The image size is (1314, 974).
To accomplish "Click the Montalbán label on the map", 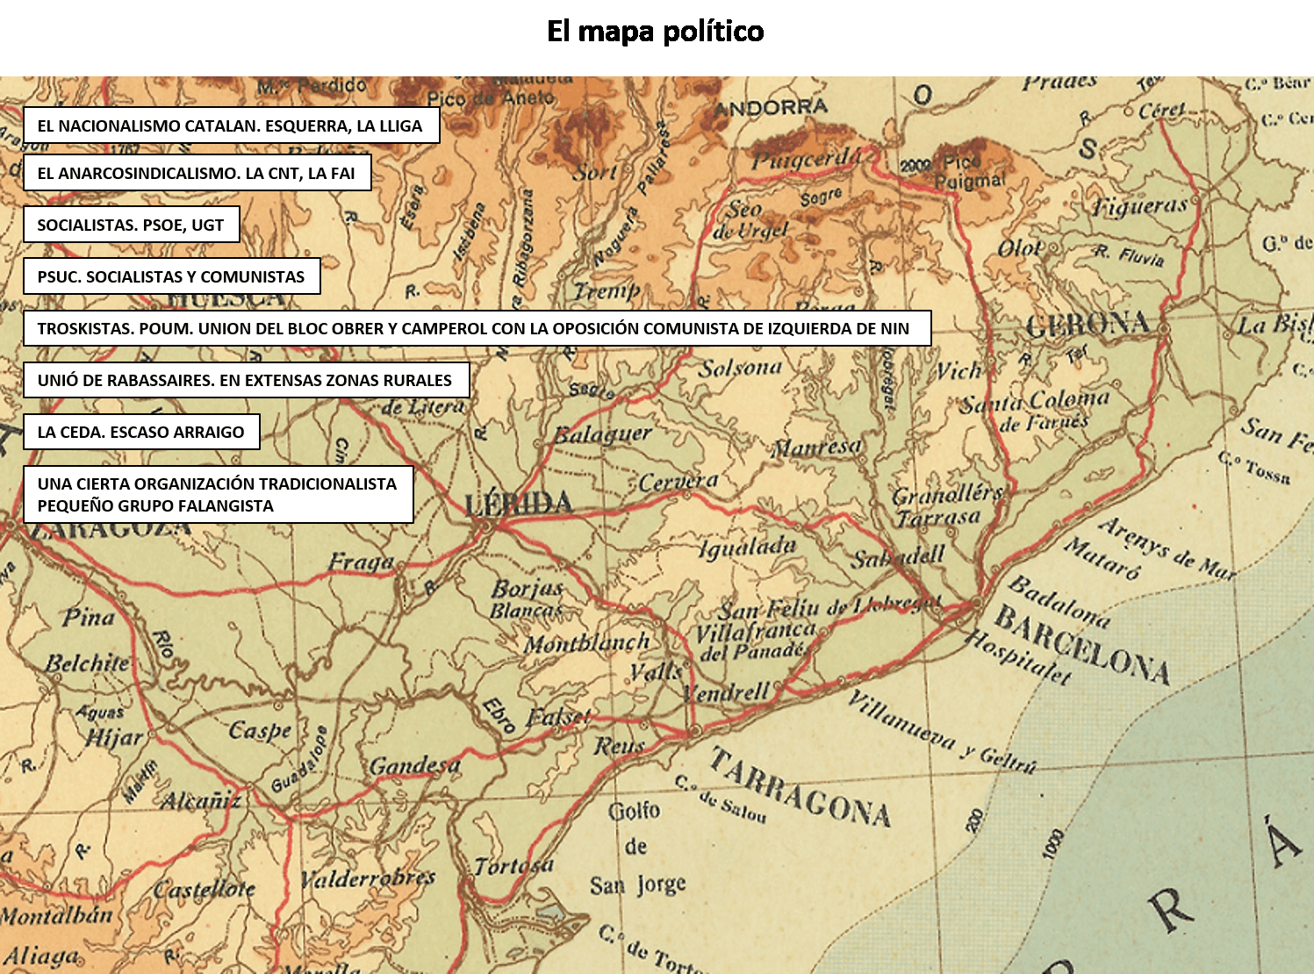I will click(56, 916).
